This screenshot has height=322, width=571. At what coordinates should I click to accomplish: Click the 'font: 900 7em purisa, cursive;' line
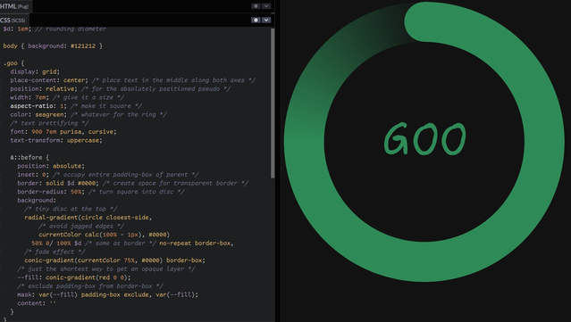tap(63, 131)
